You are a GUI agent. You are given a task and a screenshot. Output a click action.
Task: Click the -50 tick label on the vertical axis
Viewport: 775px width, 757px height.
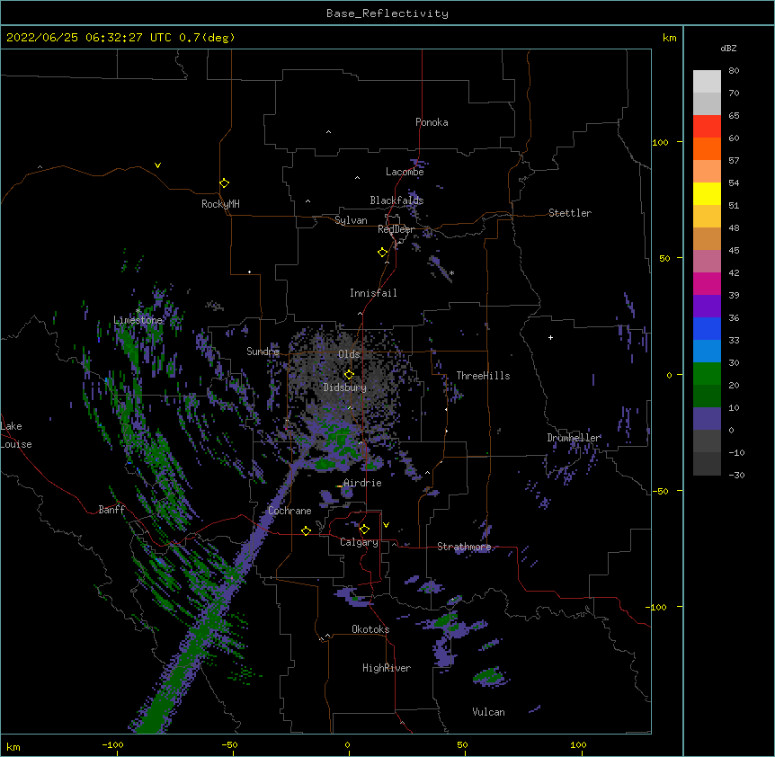(x=660, y=491)
